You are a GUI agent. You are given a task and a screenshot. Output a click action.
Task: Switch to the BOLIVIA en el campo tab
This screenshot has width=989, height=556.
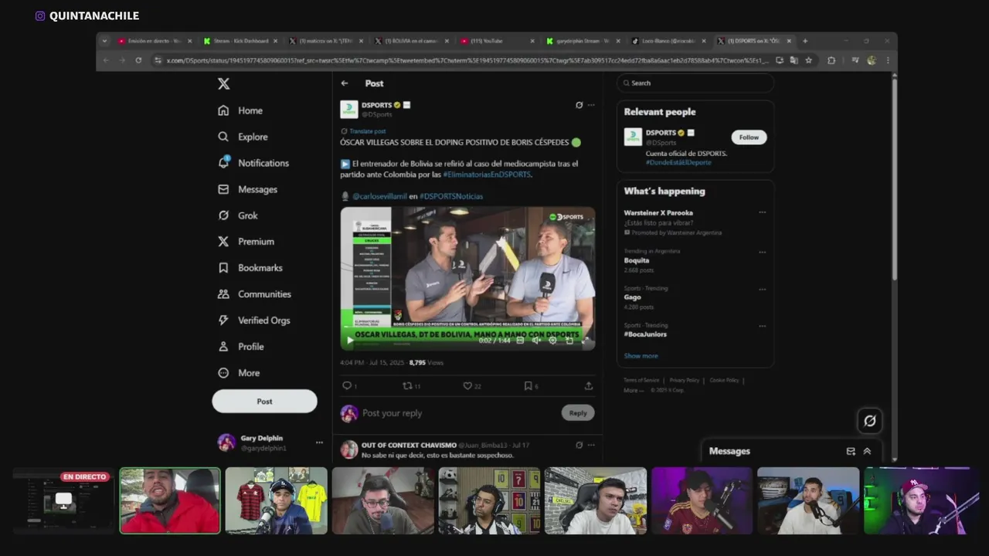411,41
